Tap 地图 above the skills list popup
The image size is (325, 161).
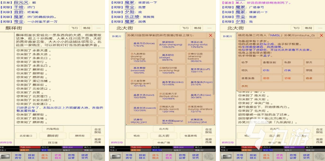point(197,28)
